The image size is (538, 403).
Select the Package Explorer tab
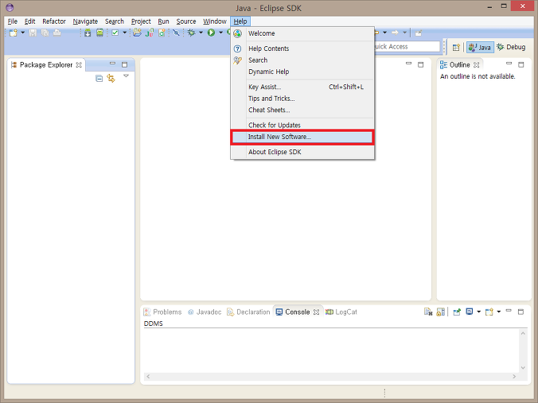[45, 64]
